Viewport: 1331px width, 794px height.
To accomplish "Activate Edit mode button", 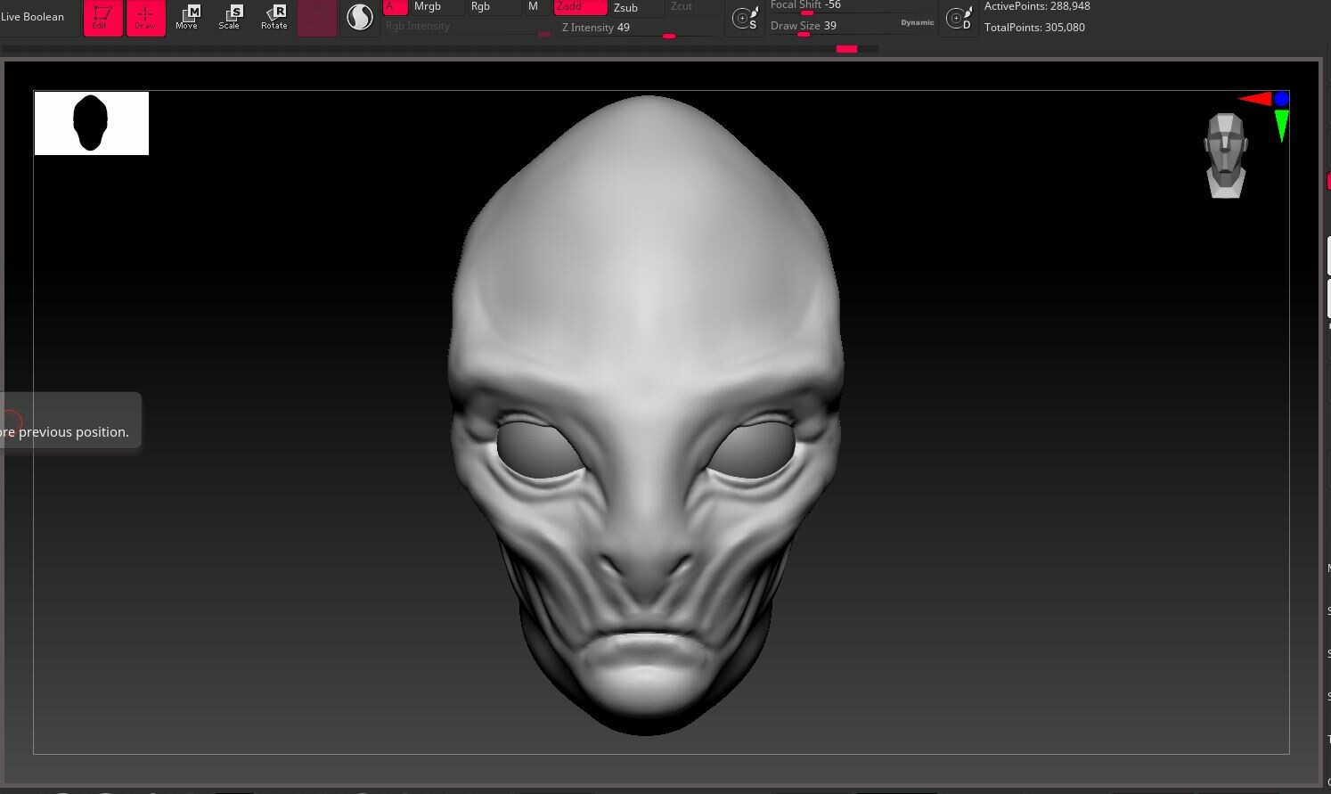I will point(102,17).
